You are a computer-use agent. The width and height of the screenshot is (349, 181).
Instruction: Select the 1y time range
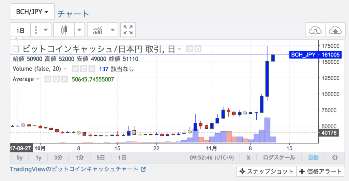39,158
